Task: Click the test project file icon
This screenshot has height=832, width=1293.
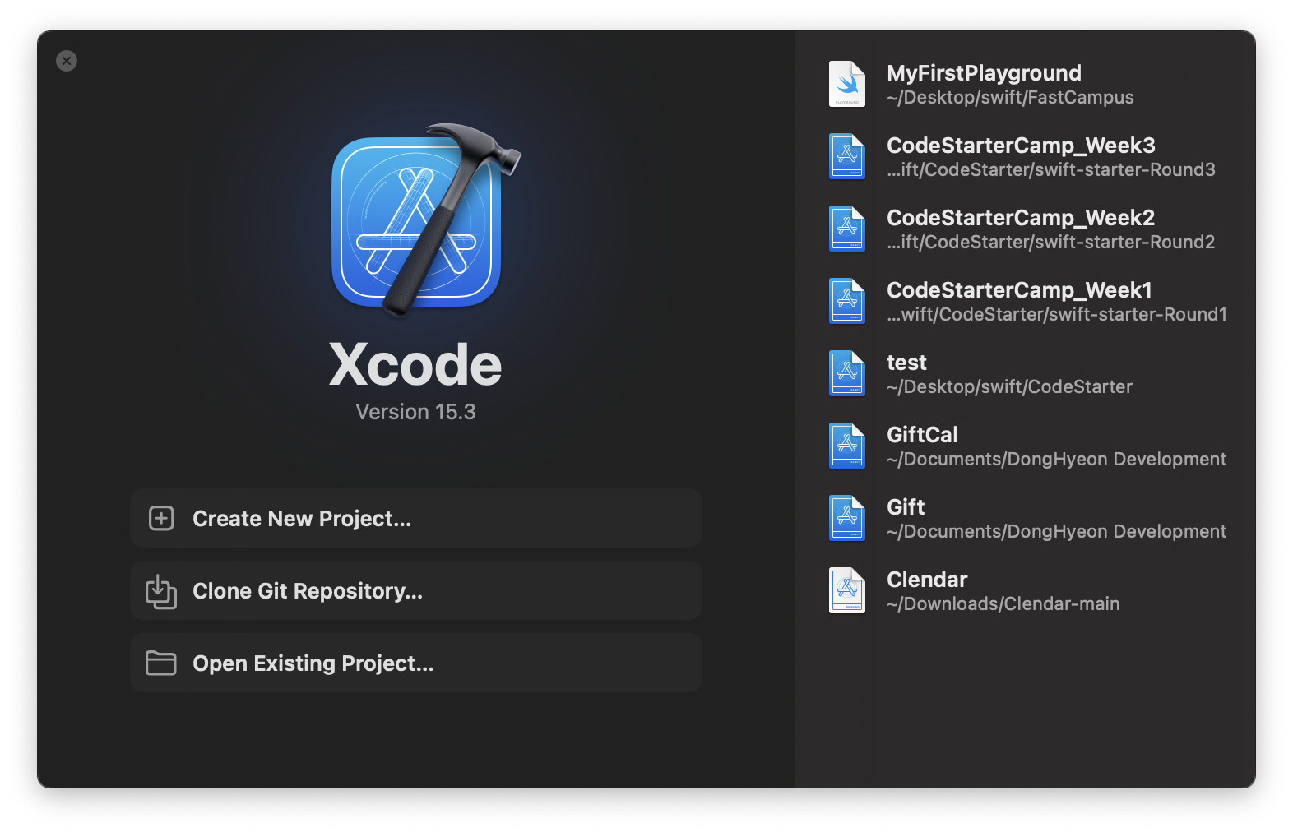Action: pyautogui.click(x=847, y=373)
